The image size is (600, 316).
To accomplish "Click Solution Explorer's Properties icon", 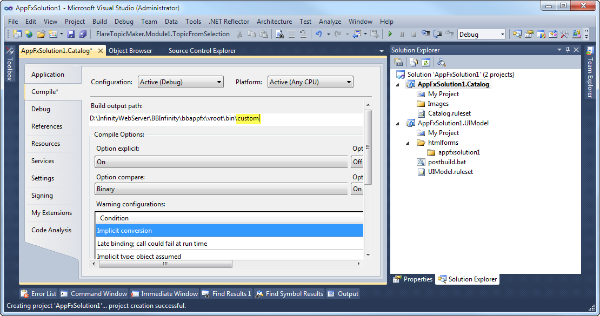I will click(398, 62).
